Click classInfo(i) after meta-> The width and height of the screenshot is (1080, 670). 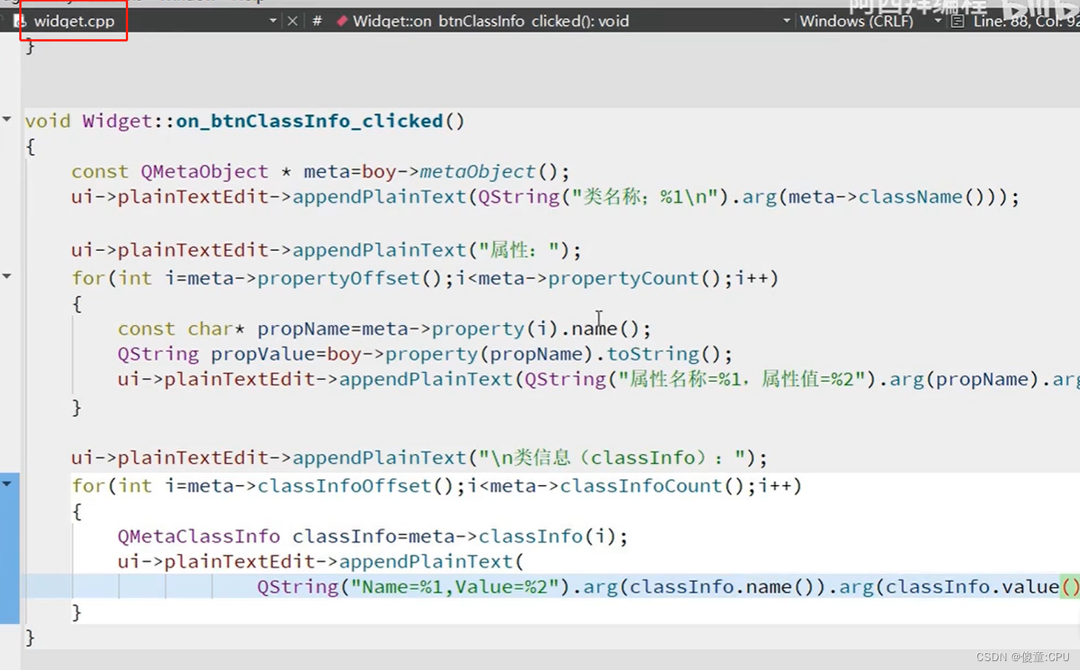548,536
